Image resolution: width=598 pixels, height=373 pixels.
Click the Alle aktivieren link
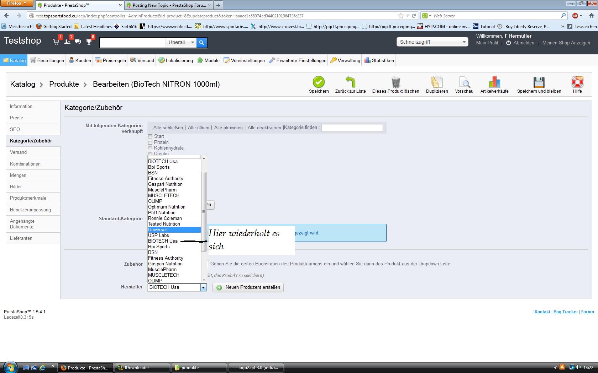pos(229,128)
